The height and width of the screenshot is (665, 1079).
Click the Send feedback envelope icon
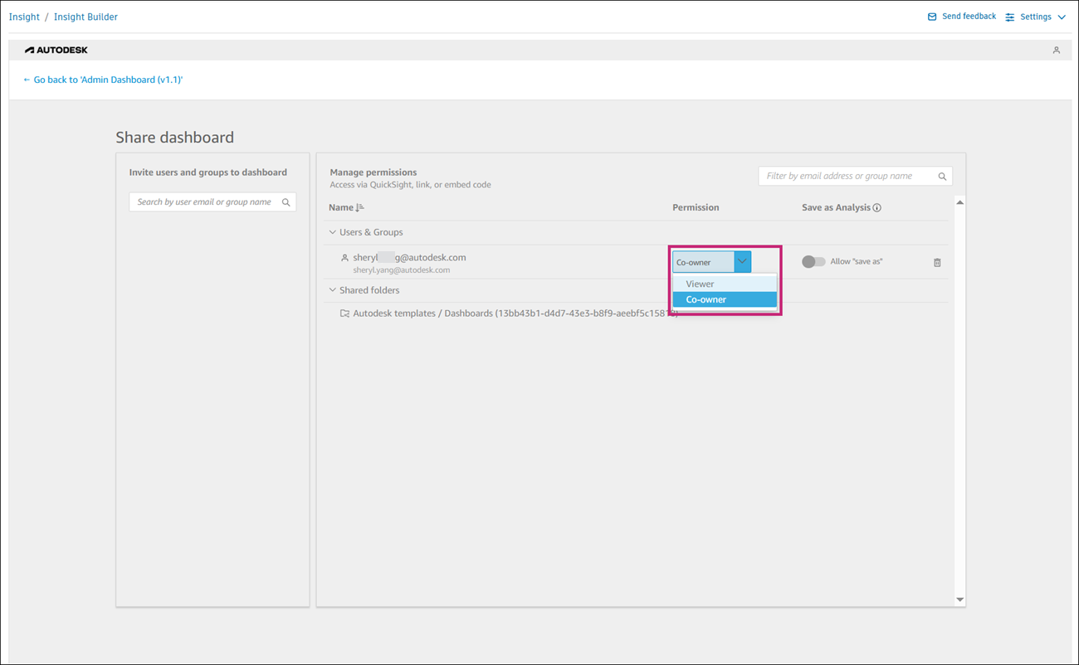pos(932,17)
